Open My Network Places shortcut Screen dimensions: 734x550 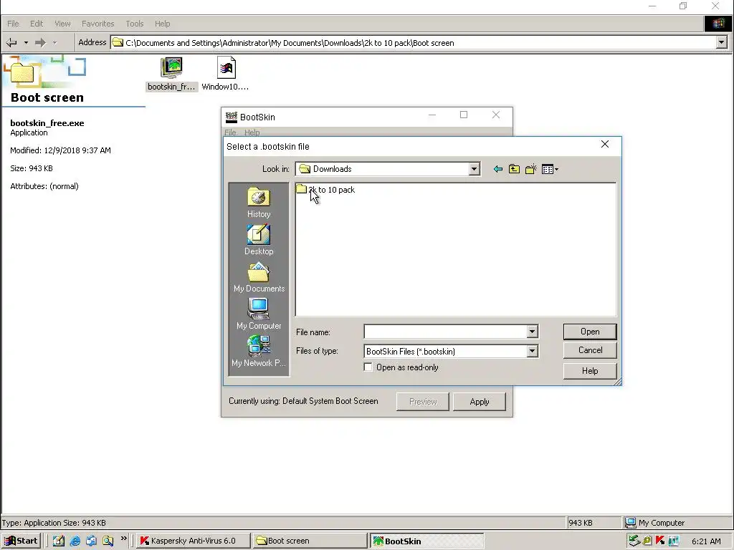pos(258,352)
